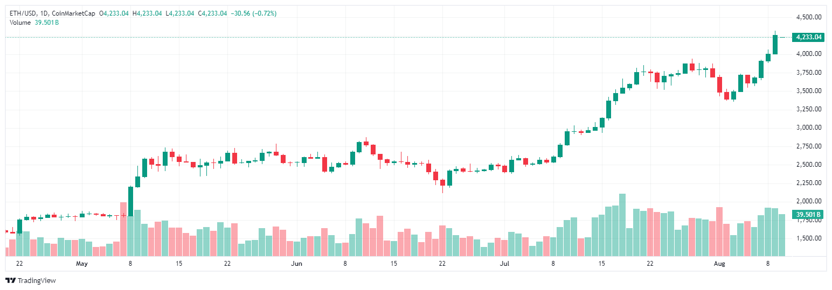Select the May label on time axis
Viewport: 832px width, 290px height.
coord(81,264)
